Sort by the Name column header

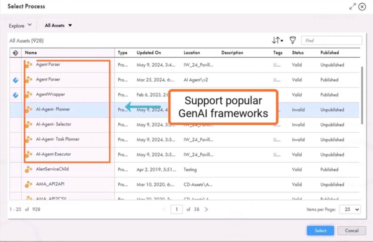tap(31, 53)
